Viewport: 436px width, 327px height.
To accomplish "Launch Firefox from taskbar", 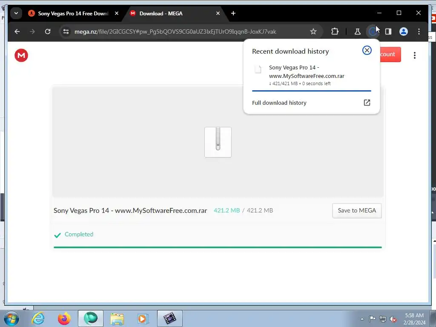I will click(64, 318).
